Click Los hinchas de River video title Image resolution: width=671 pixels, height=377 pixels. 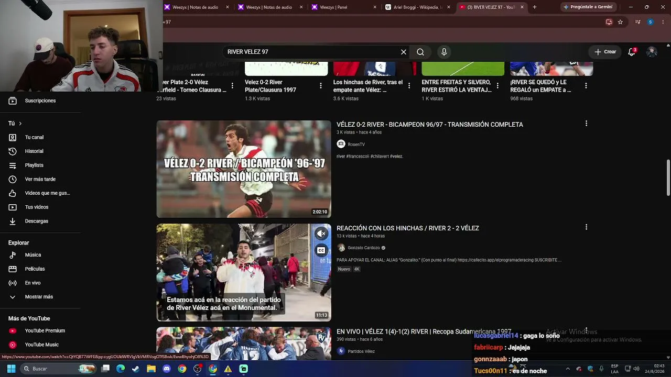click(x=368, y=86)
